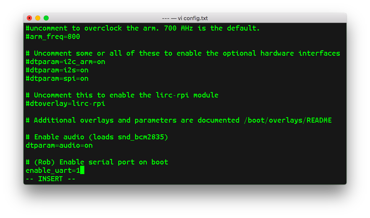The width and height of the screenshot is (370, 218).
Task: Click the 'Uncomment this to enable the lirc-rpi module' line
Action: pos(122,95)
